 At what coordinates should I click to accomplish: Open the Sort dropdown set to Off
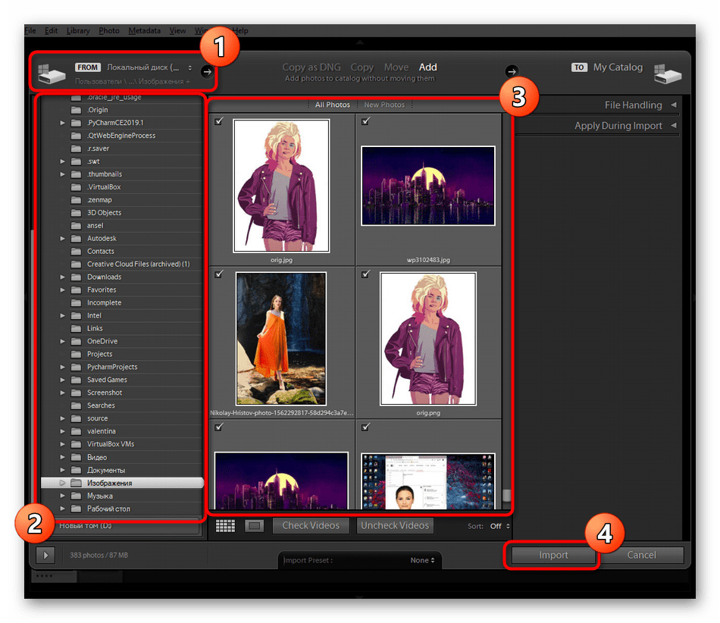pos(496,525)
